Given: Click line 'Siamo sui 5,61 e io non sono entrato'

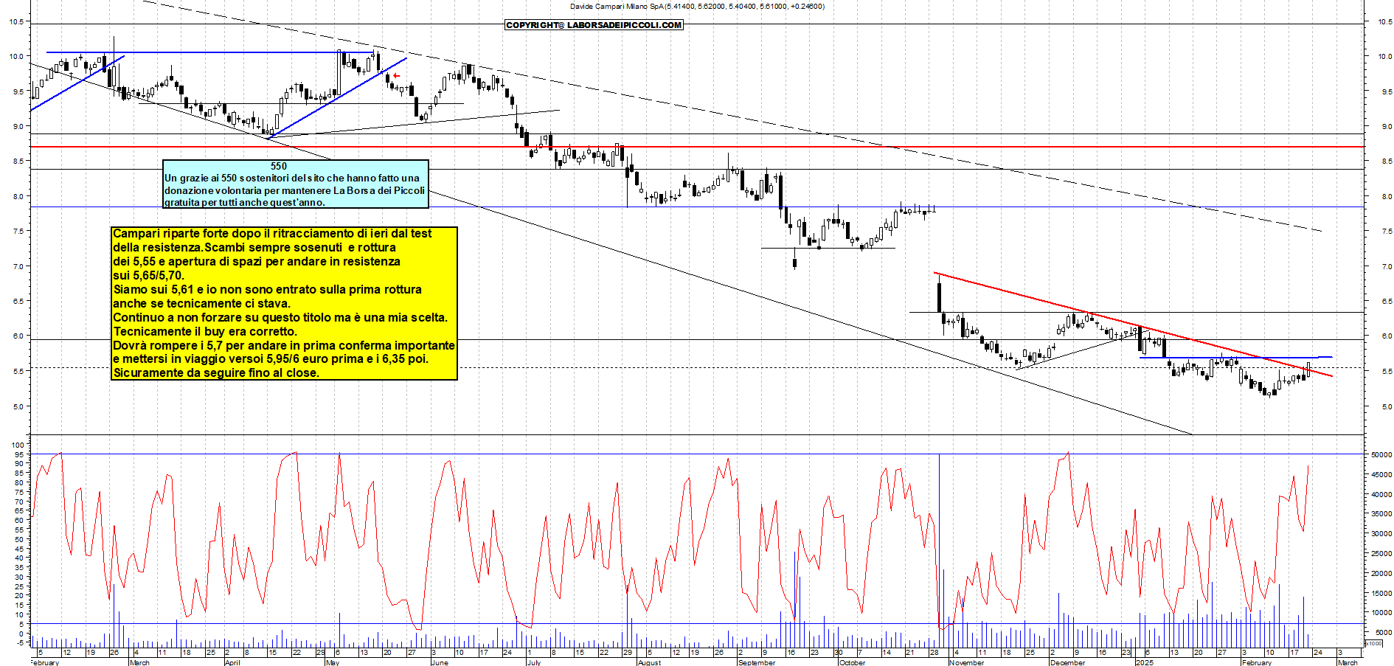Looking at the screenshot, I should [x=267, y=290].
